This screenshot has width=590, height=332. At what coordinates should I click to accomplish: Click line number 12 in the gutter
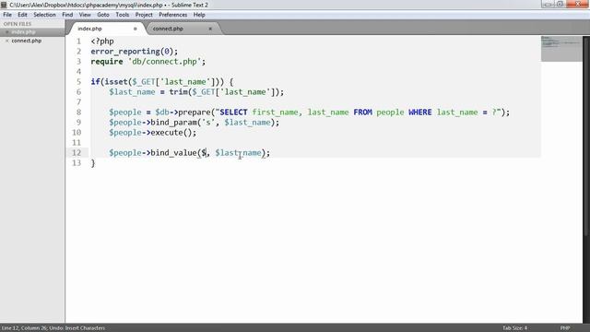pos(77,153)
